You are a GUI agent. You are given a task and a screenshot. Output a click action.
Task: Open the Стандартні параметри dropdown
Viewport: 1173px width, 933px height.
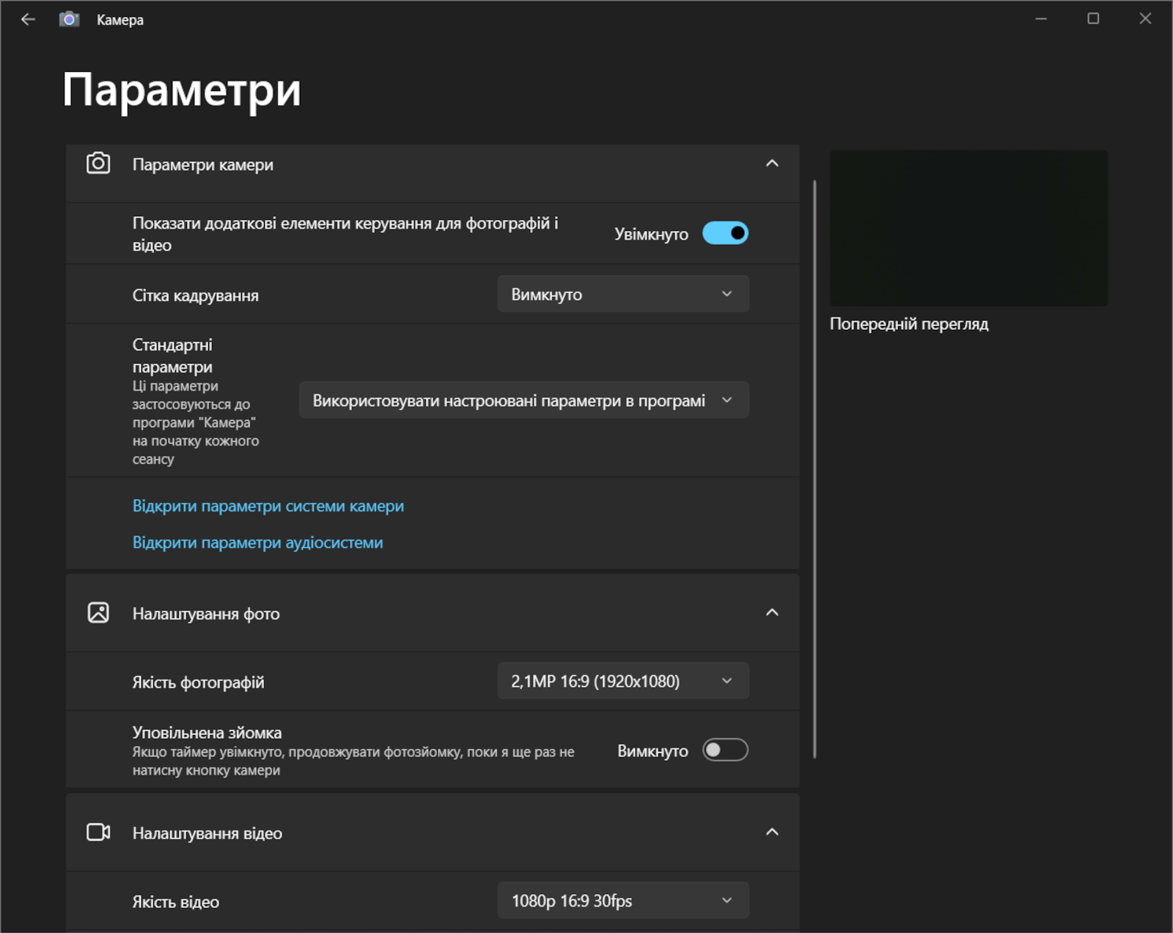click(523, 400)
